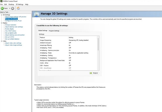
Task: Collapse the Display tree node
Action: [x=1, y=23]
